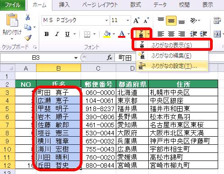The height and width of the screenshot is (174, 224).
Task: Open the Name Box dropdown arrow
Action: tap(76, 58)
